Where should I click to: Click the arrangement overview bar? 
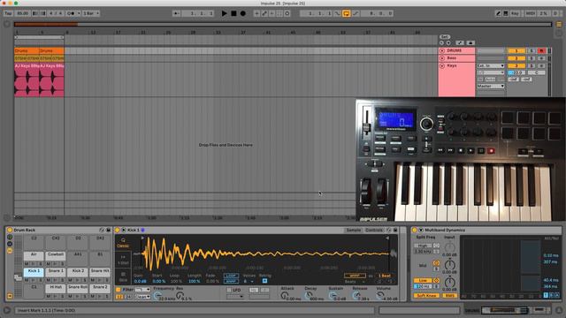283,25
